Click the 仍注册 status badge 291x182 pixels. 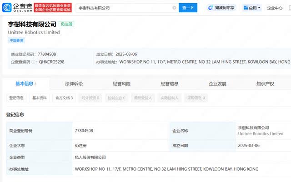[x=67, y=24]
